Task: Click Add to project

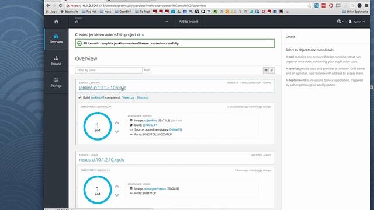Action: point(188,22)
